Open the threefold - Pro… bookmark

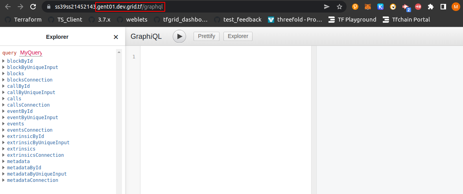coord(295,20)
